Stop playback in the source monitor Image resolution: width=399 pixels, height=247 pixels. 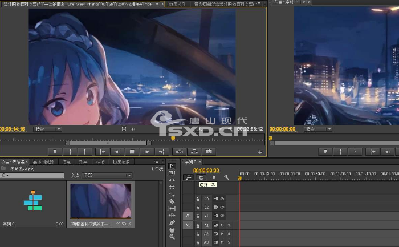132,152
